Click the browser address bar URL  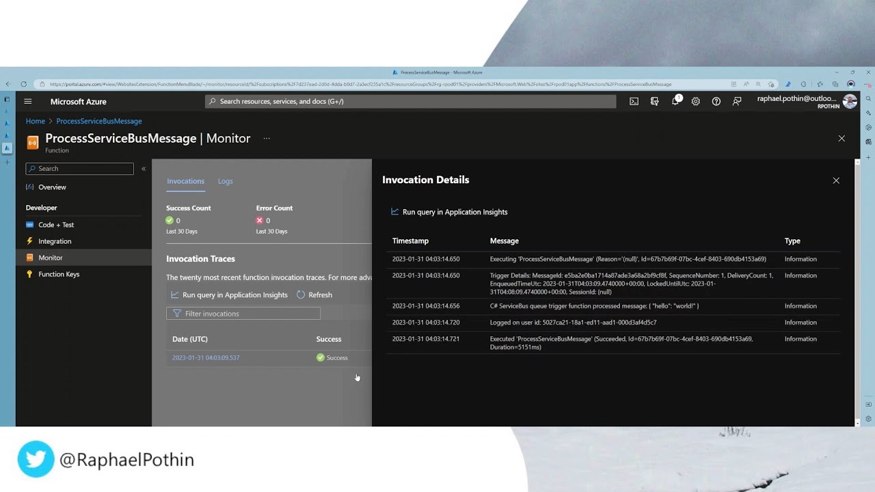pos(360,84)
